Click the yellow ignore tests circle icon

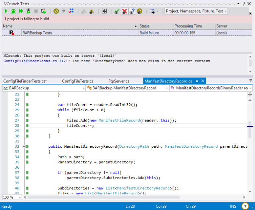click(56, 11)
